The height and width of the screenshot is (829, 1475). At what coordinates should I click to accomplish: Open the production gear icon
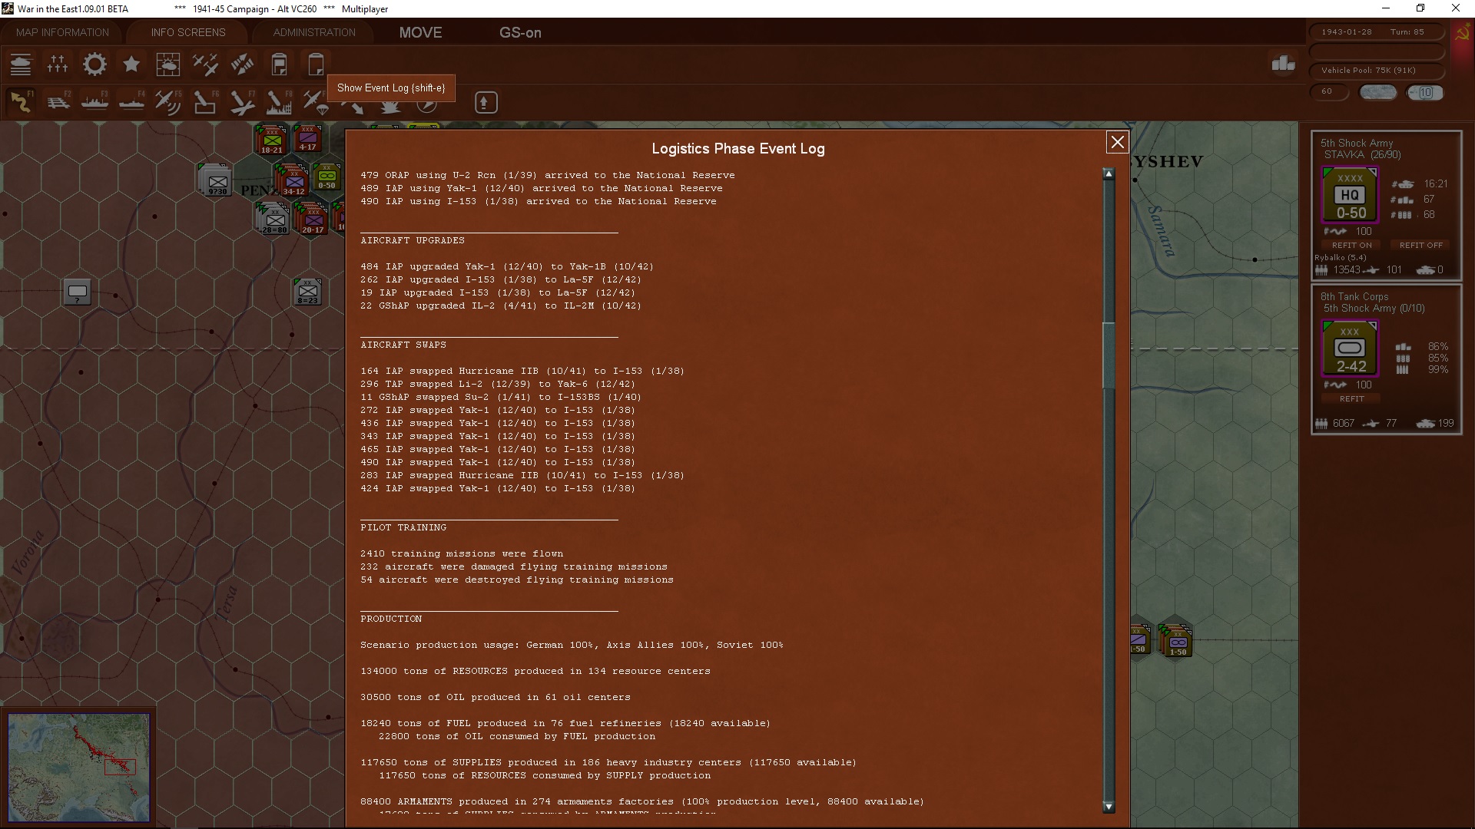tap(94, 64)
